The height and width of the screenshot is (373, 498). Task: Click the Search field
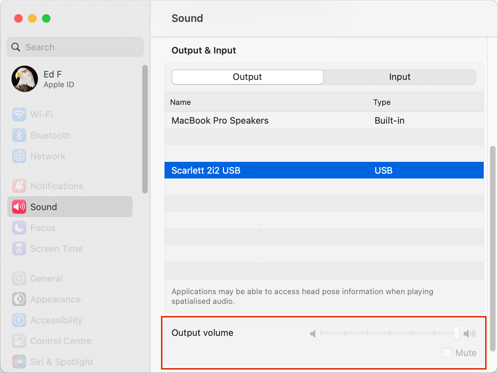pos(75,47)
